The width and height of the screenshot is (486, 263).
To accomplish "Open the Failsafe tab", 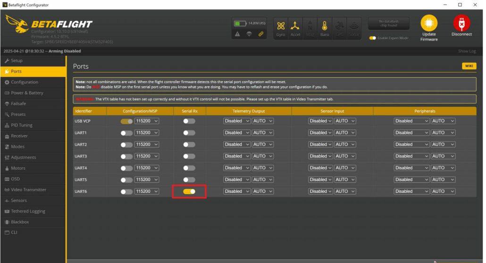I will 33,104.
